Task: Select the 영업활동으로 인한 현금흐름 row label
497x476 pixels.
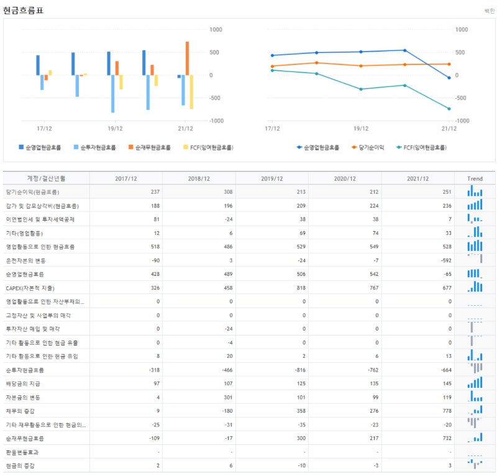Action: tap(40, 247)
